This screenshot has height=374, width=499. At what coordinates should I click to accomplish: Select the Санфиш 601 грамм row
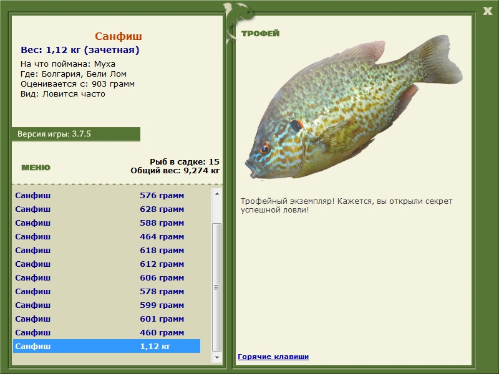pos(107,319)
